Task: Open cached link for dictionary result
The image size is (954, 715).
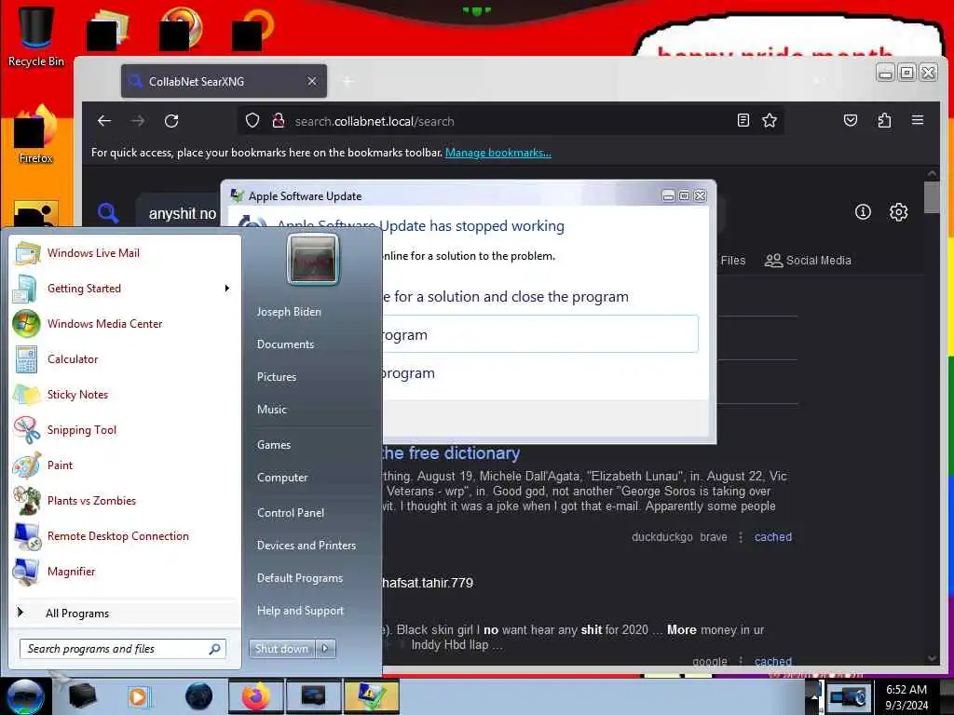Action: tap(772, 537)
